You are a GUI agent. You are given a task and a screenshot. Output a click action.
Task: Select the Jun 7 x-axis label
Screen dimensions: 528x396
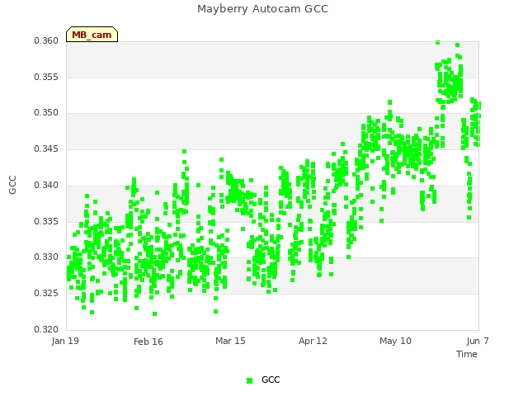478,341
